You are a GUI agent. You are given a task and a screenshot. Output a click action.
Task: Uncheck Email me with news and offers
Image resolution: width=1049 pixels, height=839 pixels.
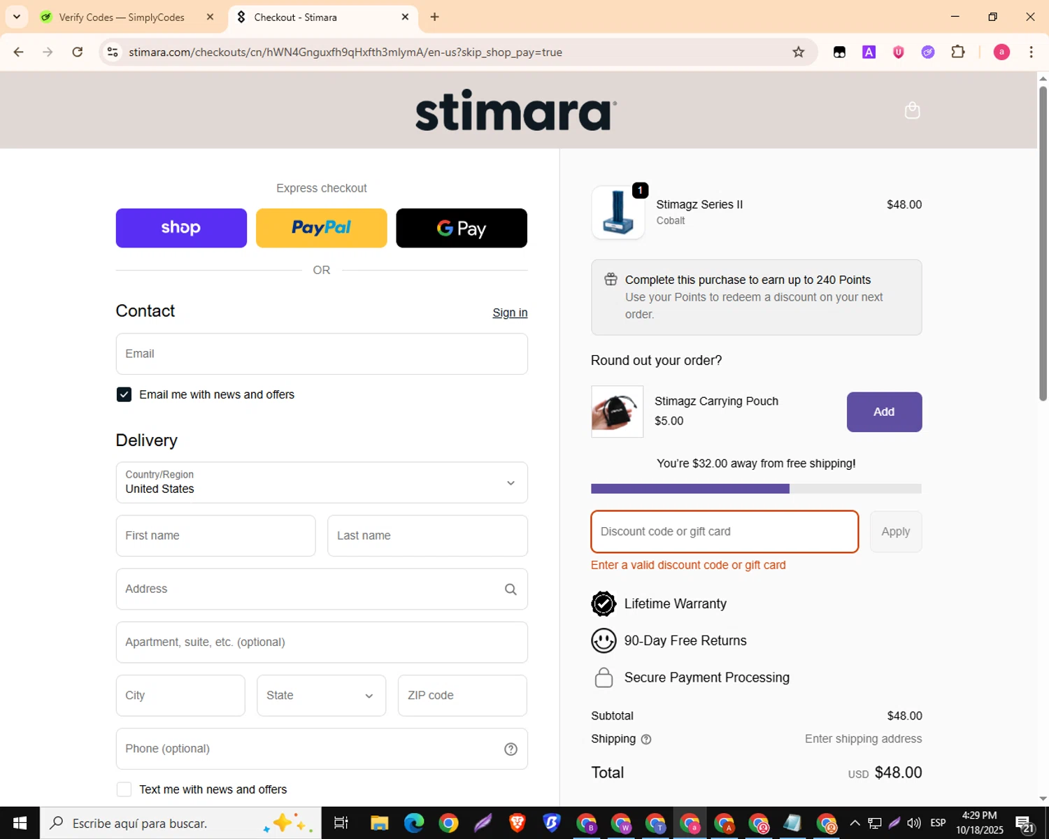(124, 394)
